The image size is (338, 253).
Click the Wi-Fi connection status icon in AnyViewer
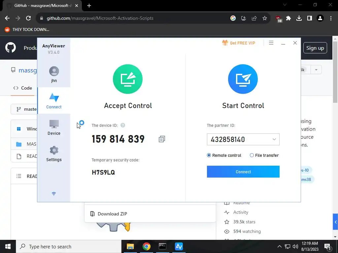54,194
